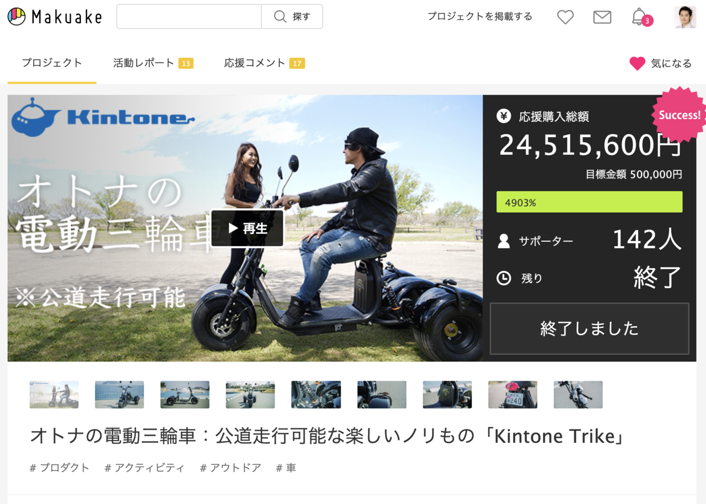Screen dimensions: 706x504
Task: Select second thumbnail of trike by sea
Action: point(119,394)
